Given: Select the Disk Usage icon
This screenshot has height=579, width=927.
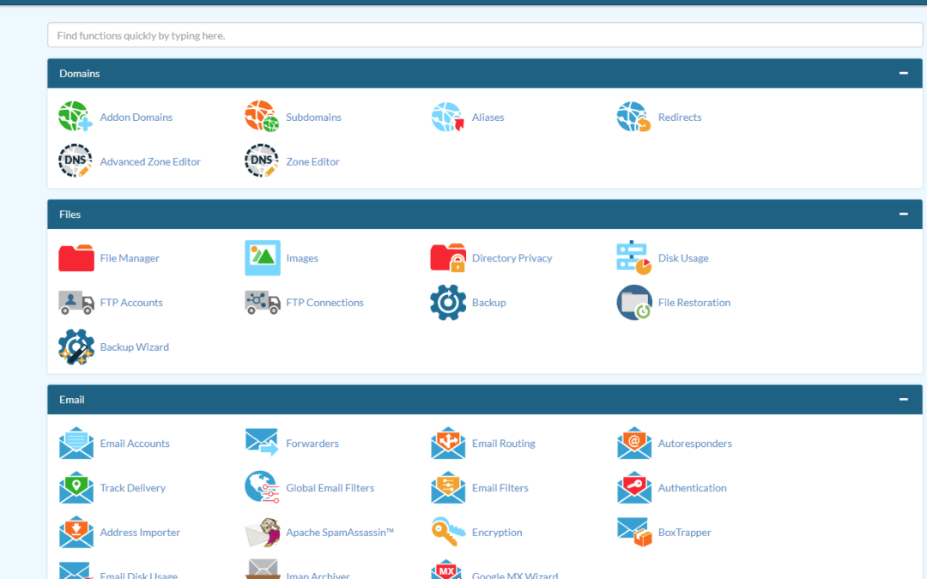Looking at the screenshot, I should pyautogui.click(x=633, y=257).
